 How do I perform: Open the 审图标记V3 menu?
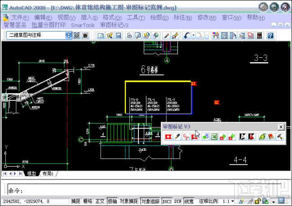point(114,25)
